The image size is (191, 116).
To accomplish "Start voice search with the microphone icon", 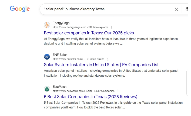I will tap(186, 9).
